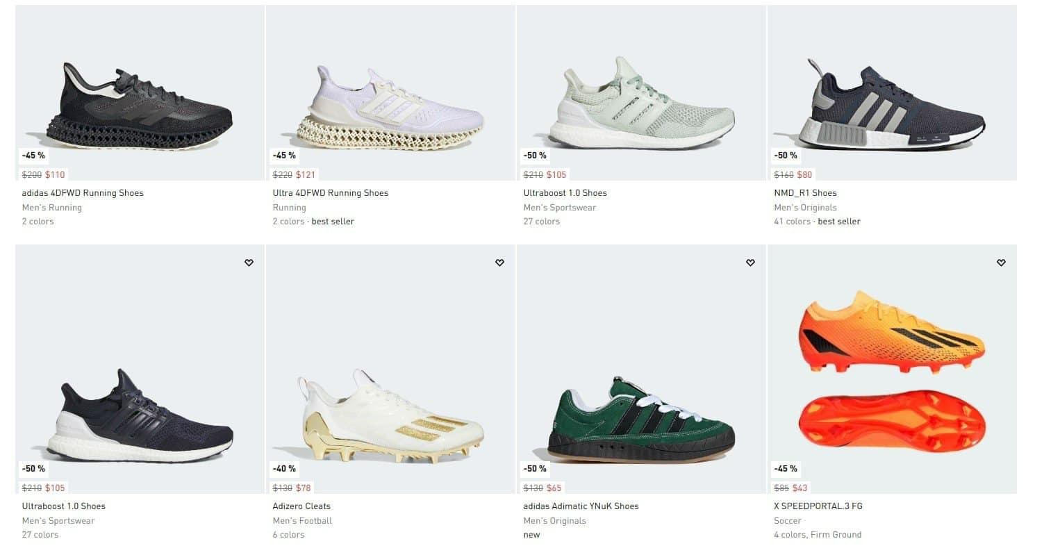Click the adidas 4DFWD Running Shoes title
The image size is (1044, 548).
(x=83, y=193)
